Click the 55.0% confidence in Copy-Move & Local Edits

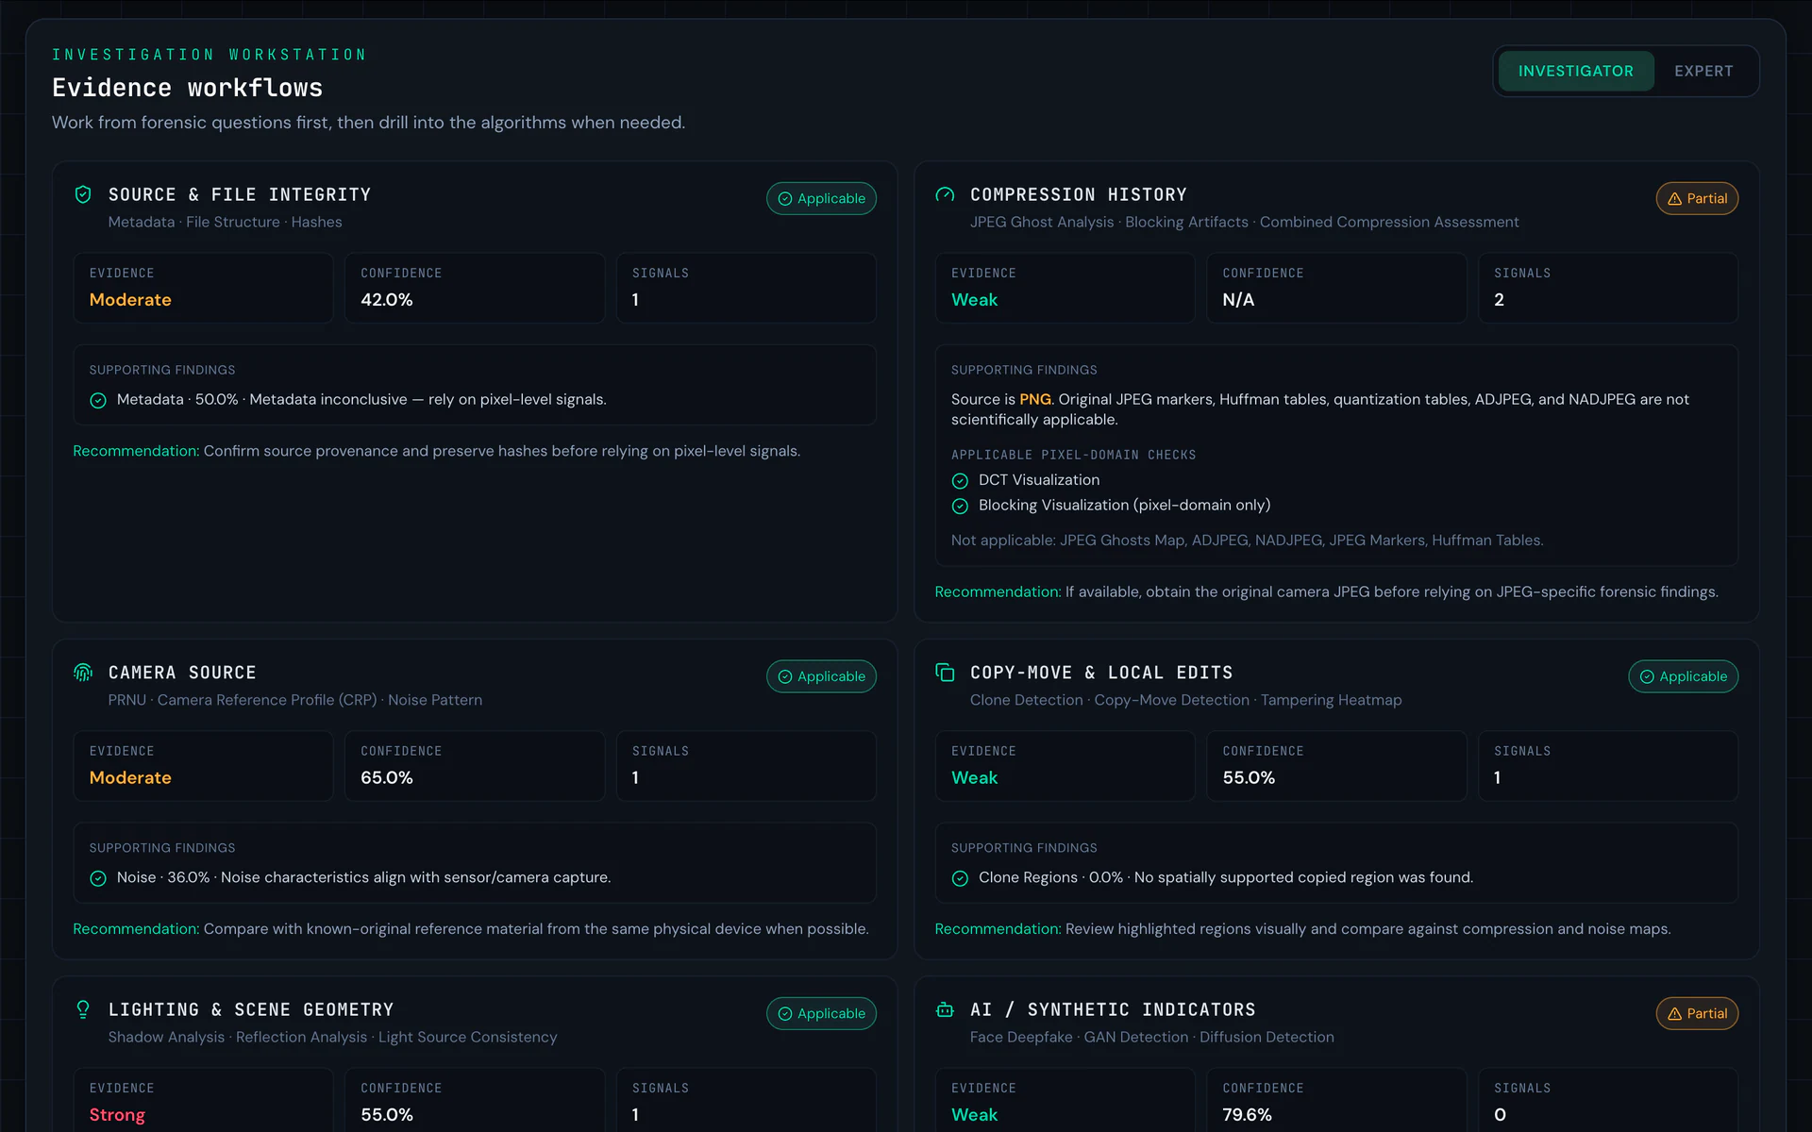1249,778
